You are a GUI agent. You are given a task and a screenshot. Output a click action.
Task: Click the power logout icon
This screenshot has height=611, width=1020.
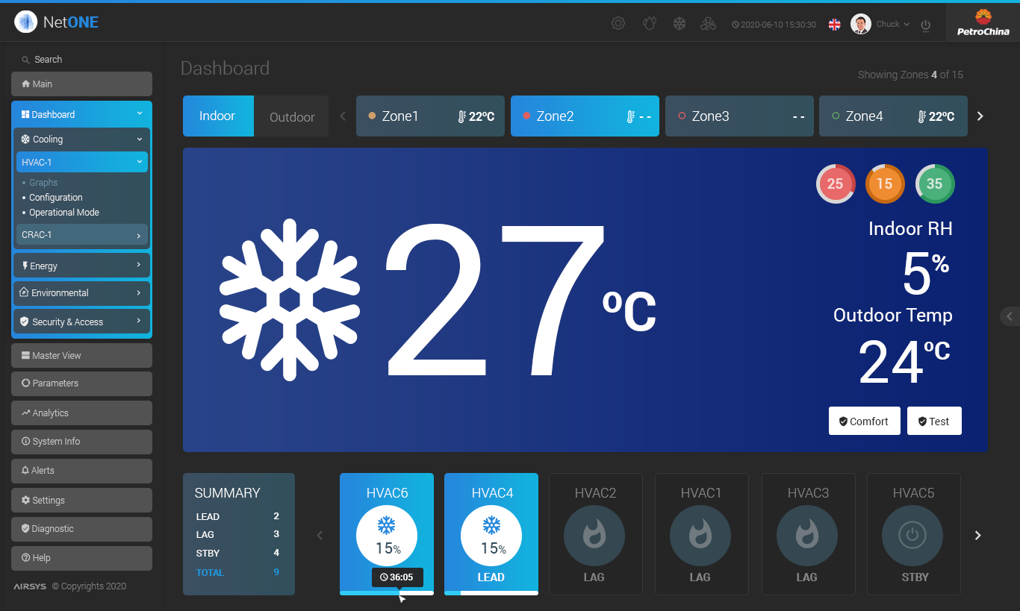click(x=925, y=25)
